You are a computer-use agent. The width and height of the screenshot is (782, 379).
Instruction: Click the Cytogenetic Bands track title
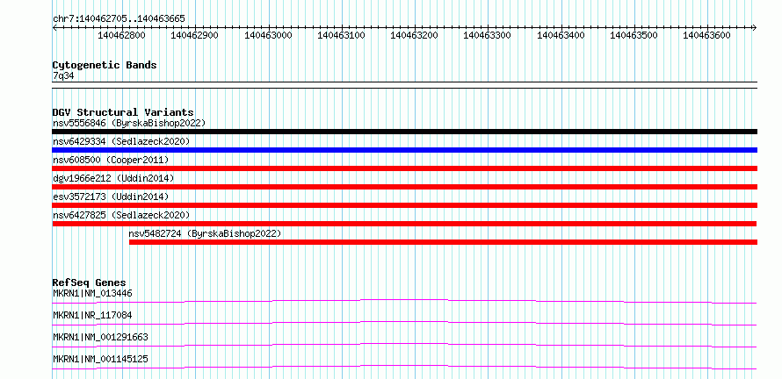tap(105, 65)
